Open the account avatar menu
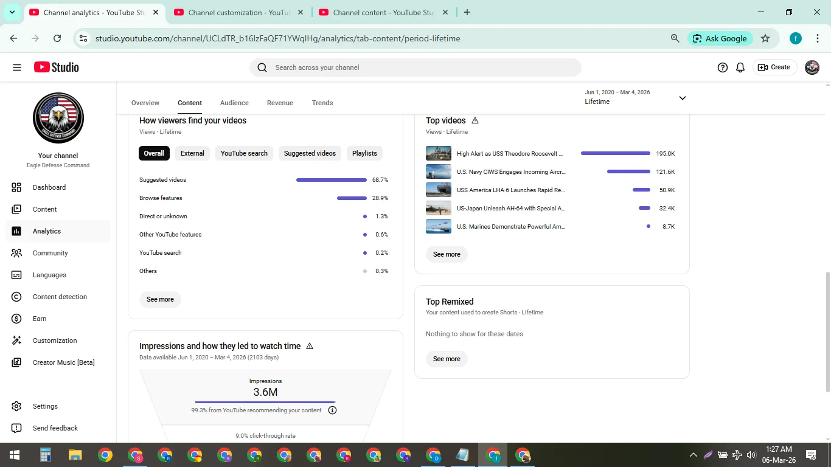831x467 pixels. tap(812, 67)
